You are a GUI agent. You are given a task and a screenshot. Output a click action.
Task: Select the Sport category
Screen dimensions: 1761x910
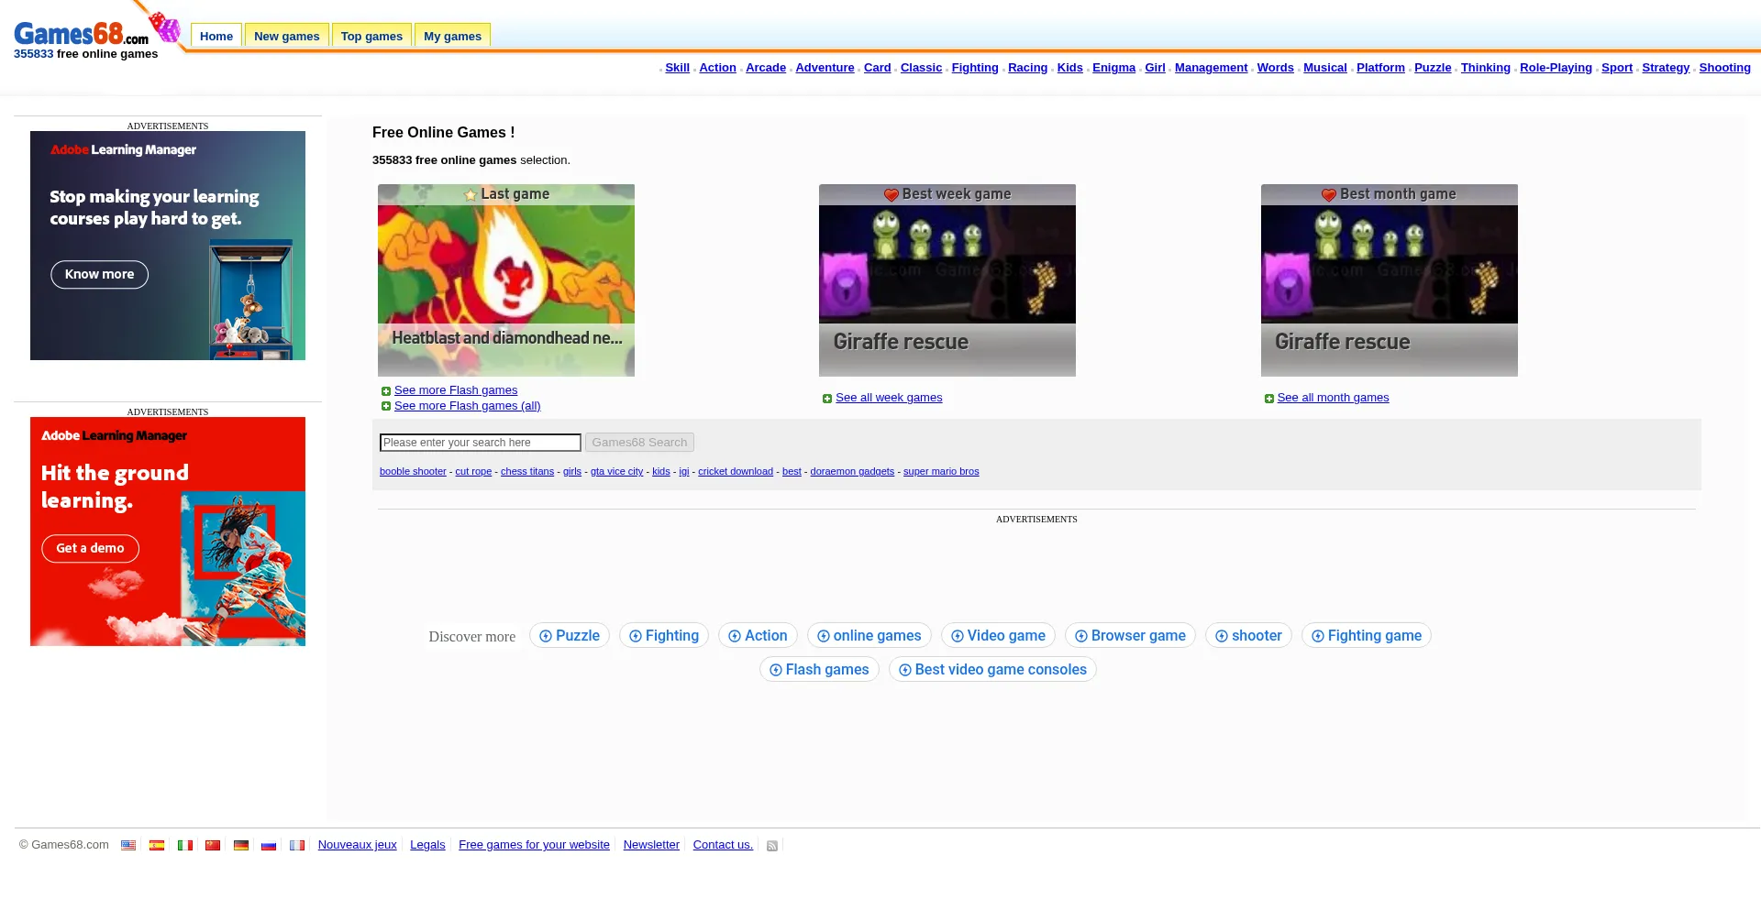[x=1617, y=68]
